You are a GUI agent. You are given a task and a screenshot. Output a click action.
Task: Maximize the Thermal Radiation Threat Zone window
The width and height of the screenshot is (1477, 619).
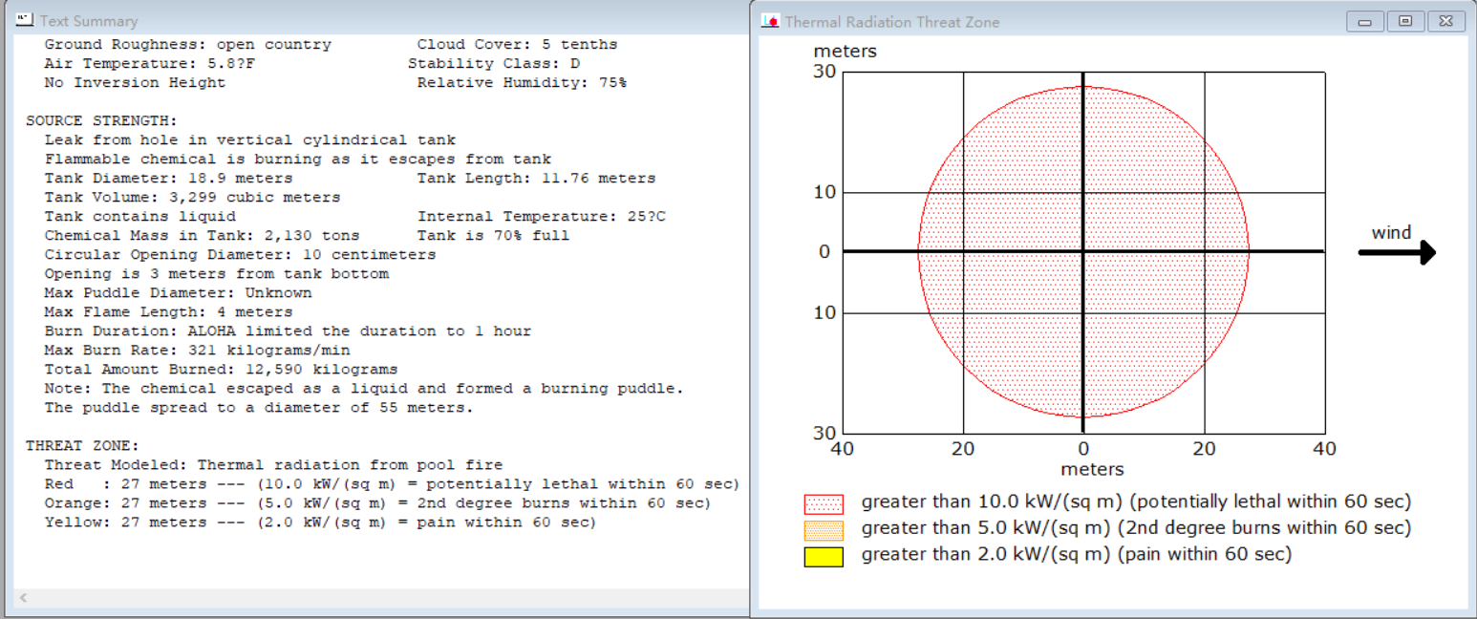tap(1405, 21)
